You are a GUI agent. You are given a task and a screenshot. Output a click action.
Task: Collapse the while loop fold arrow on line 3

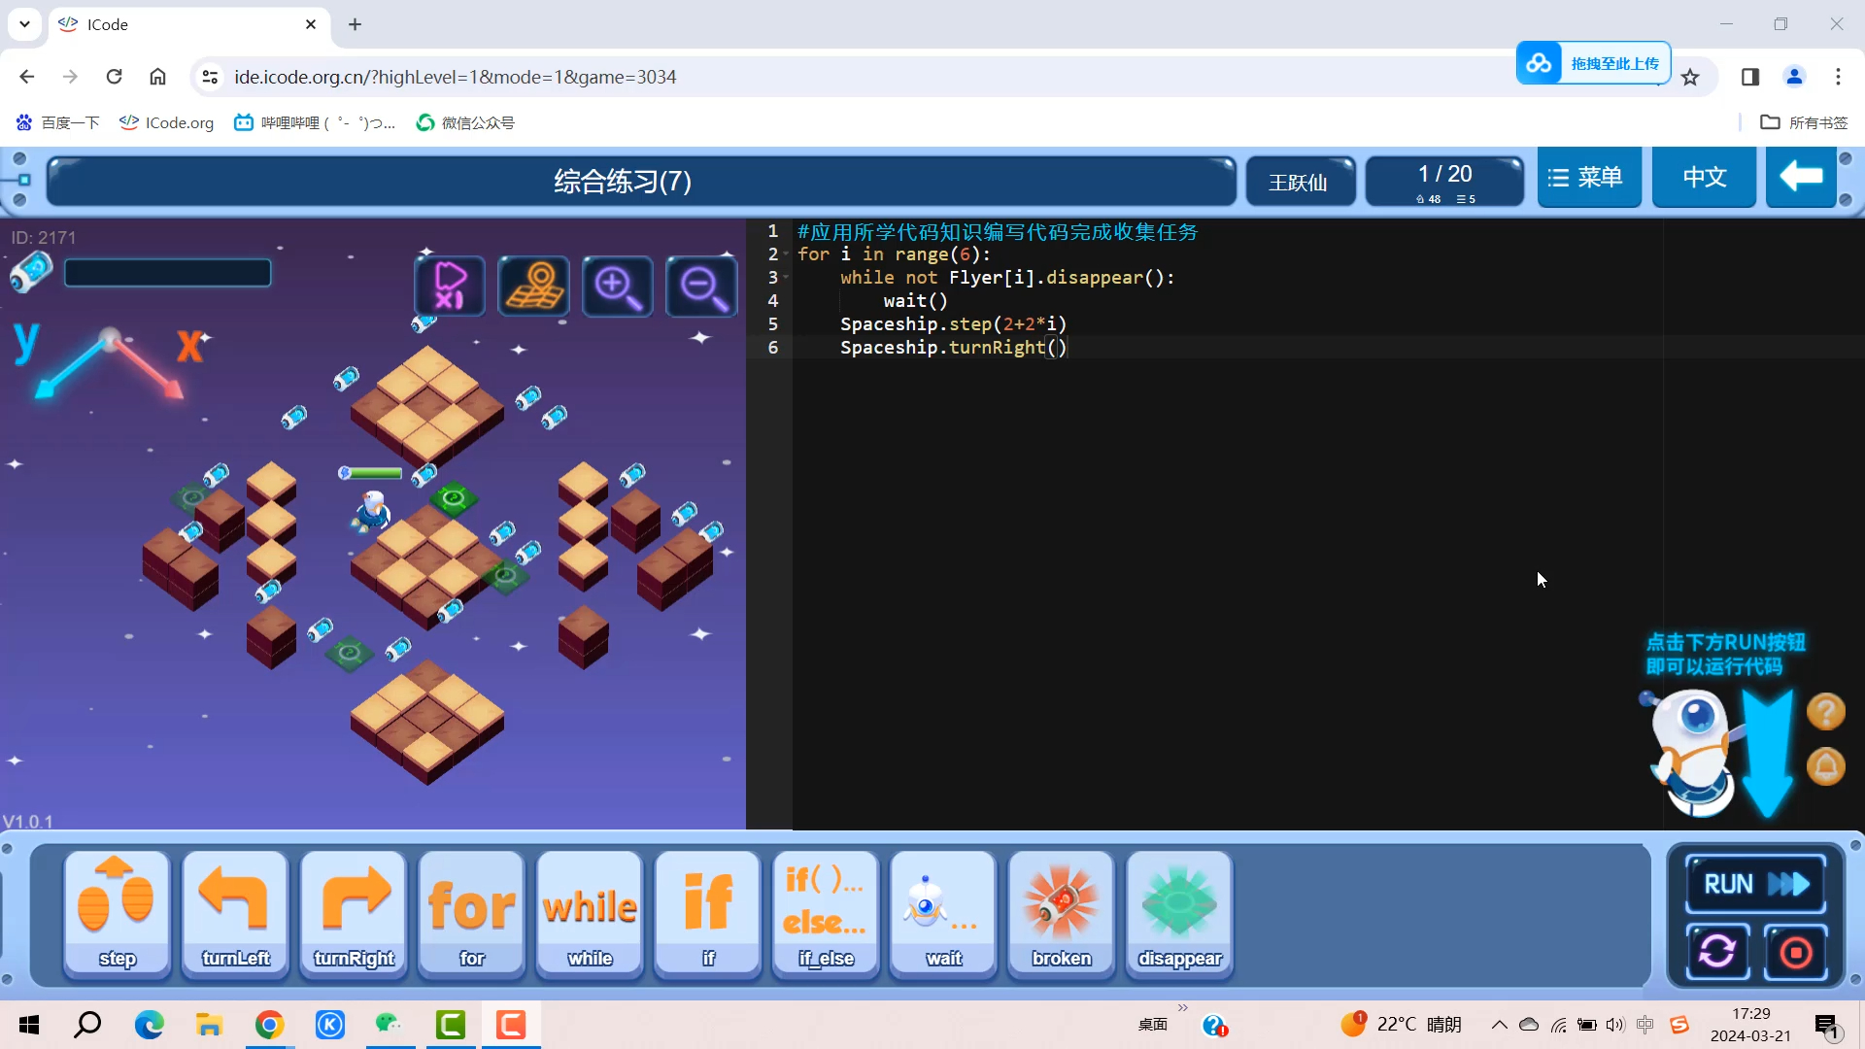786,278
